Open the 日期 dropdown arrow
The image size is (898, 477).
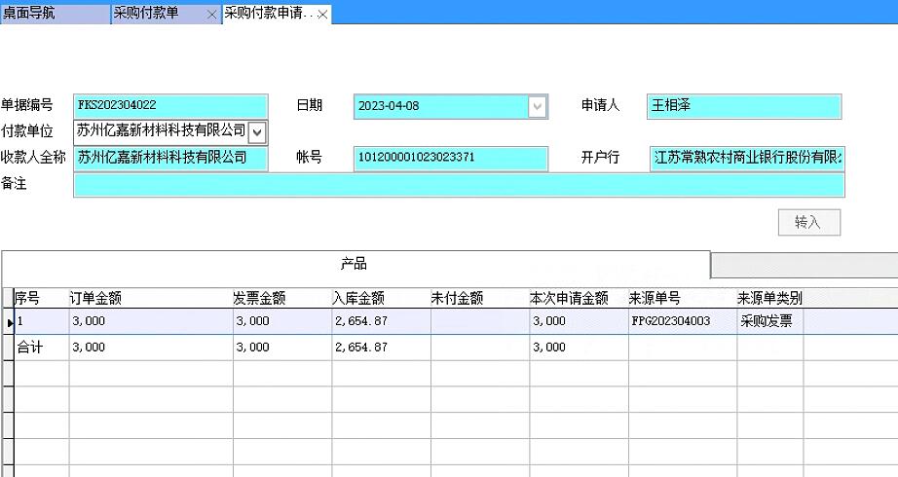coord(538,106)
